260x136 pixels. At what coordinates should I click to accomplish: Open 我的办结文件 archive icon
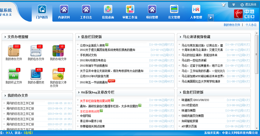coord(58,51)
